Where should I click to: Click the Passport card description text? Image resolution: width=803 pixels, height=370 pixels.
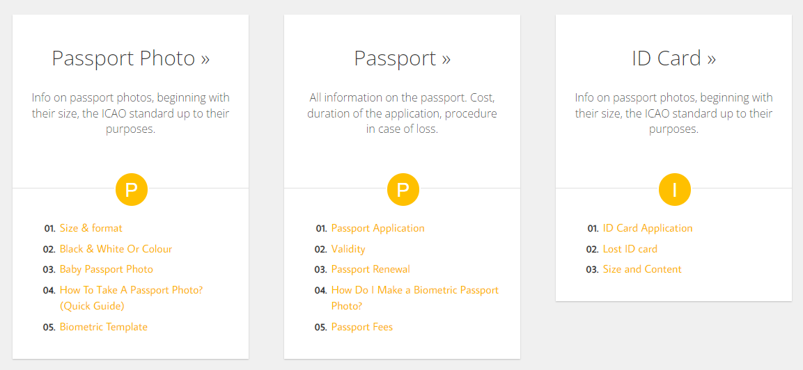click(403, 113)
